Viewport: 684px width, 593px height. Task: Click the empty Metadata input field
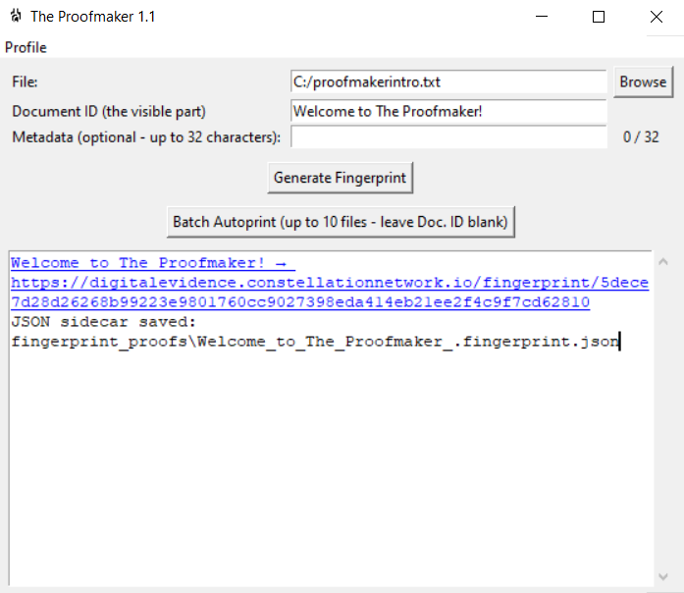[x=448, y=137]
